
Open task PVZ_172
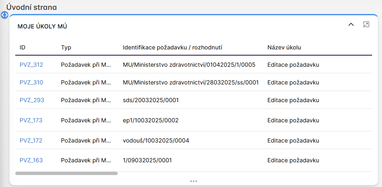coord(31,140)
